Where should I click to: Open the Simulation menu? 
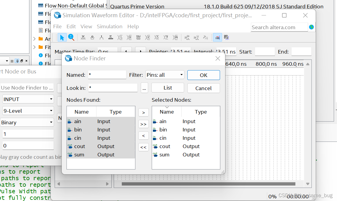(110, 26)
